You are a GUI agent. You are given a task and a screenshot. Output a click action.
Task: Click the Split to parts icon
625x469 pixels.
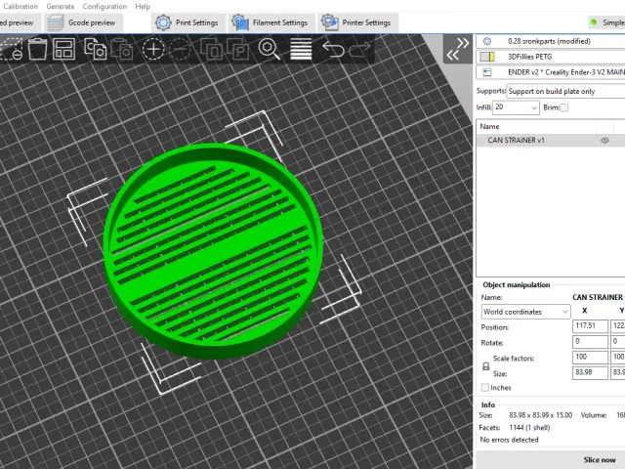tap(238, 49)
